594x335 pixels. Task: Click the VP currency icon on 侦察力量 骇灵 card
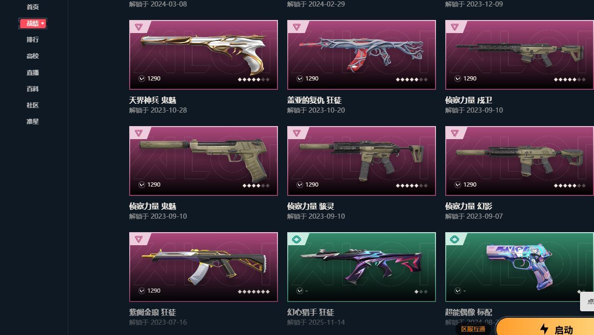(x=300, y=185)
